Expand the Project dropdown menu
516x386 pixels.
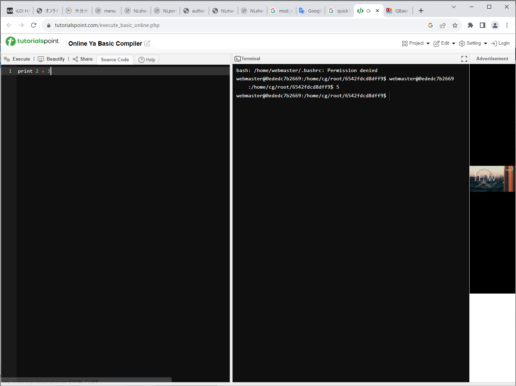pos(416,43)
